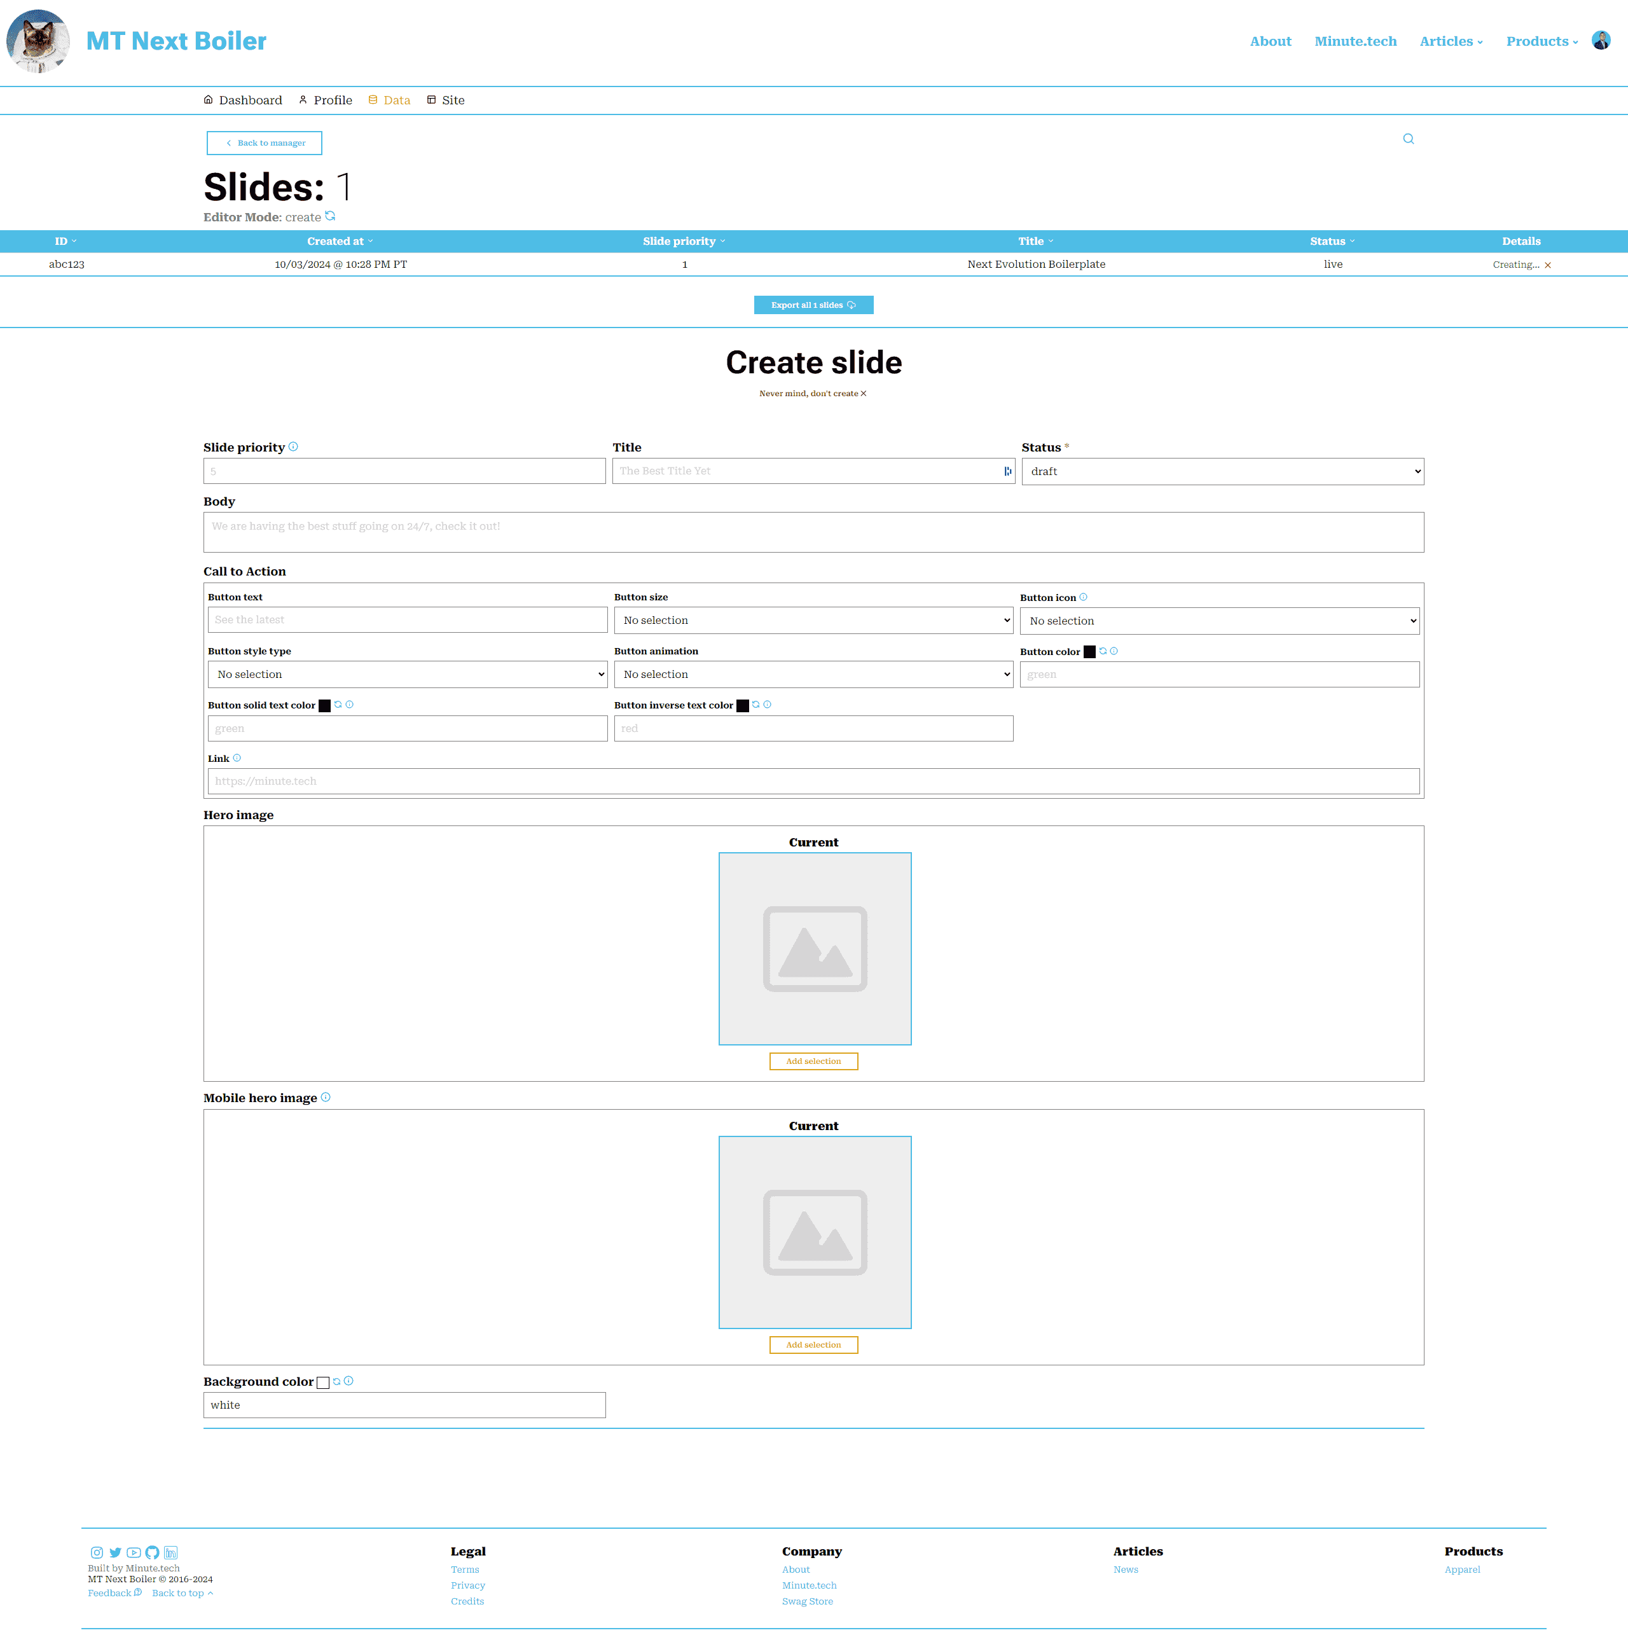Open the Button size dropdown
This screenshot has height=1642, width=1628.
click(x=813, y=621)
